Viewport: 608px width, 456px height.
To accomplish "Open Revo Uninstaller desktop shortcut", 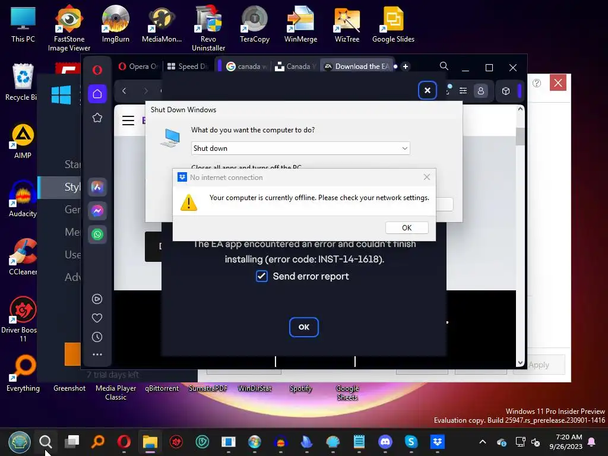I will click(x=208, y=28).
